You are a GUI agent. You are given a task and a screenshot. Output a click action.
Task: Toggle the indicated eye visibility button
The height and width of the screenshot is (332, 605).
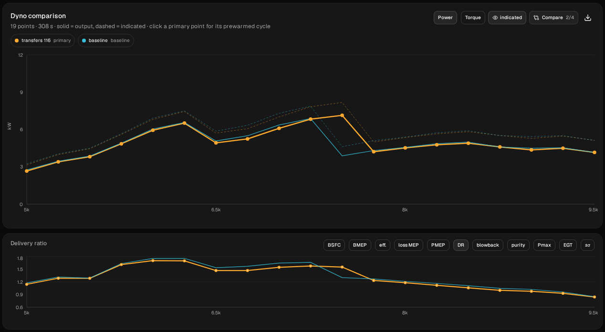pyautogui.click(x=507, y=18)
